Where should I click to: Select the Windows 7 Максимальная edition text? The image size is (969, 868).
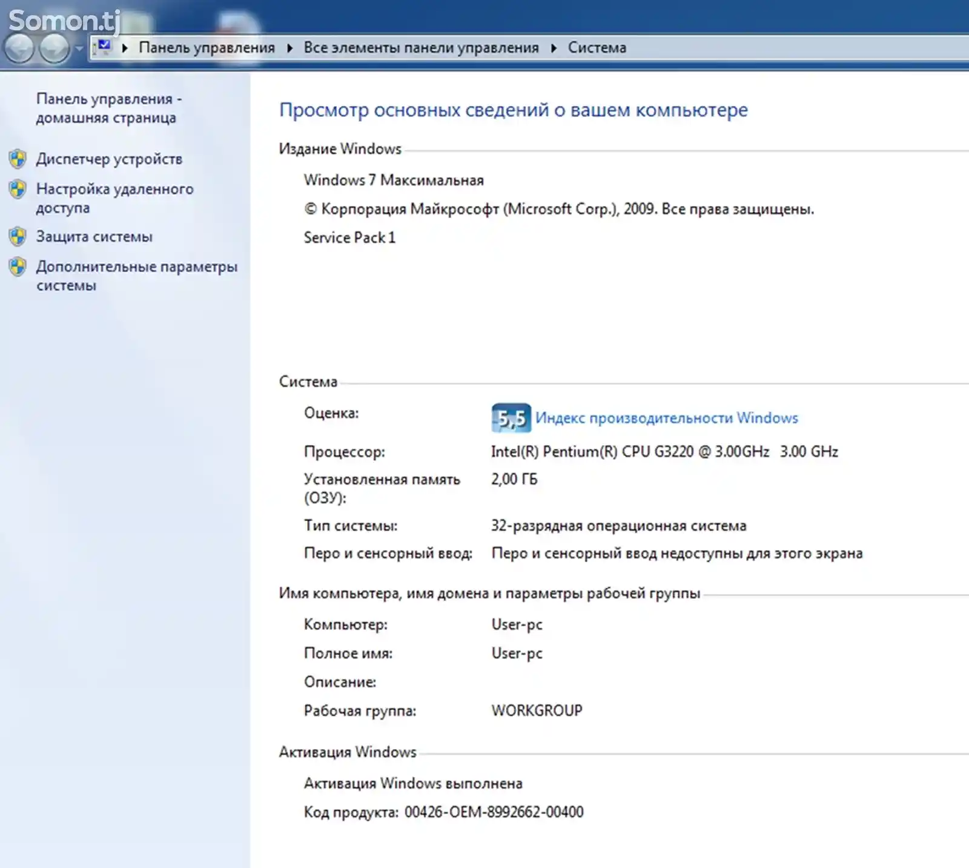[x=394, y=181]
